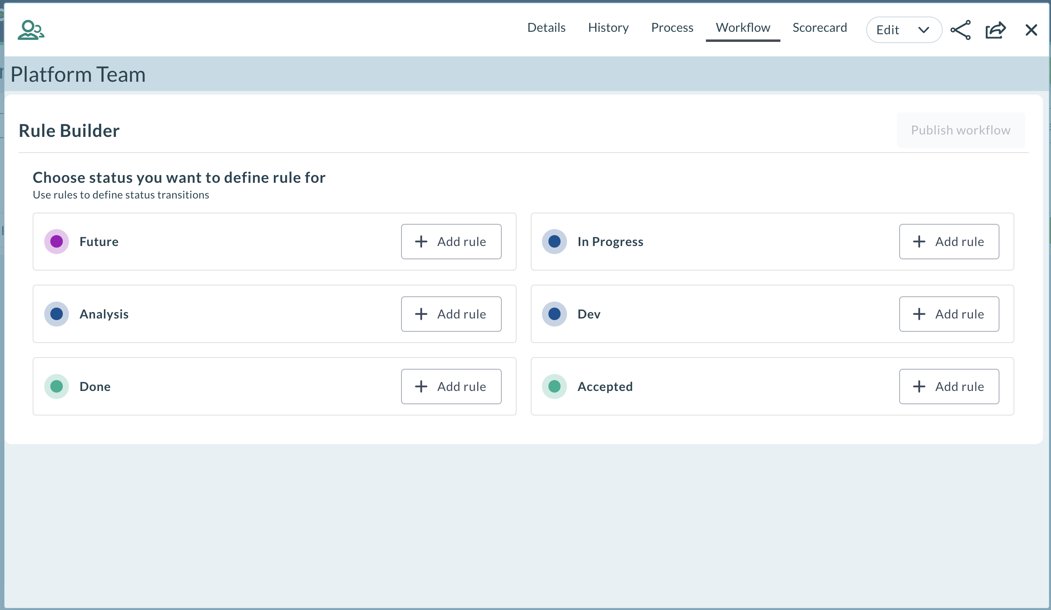Add rule for In Progress status
This screenshot has width=1051, height=610.
click(949, 242)
